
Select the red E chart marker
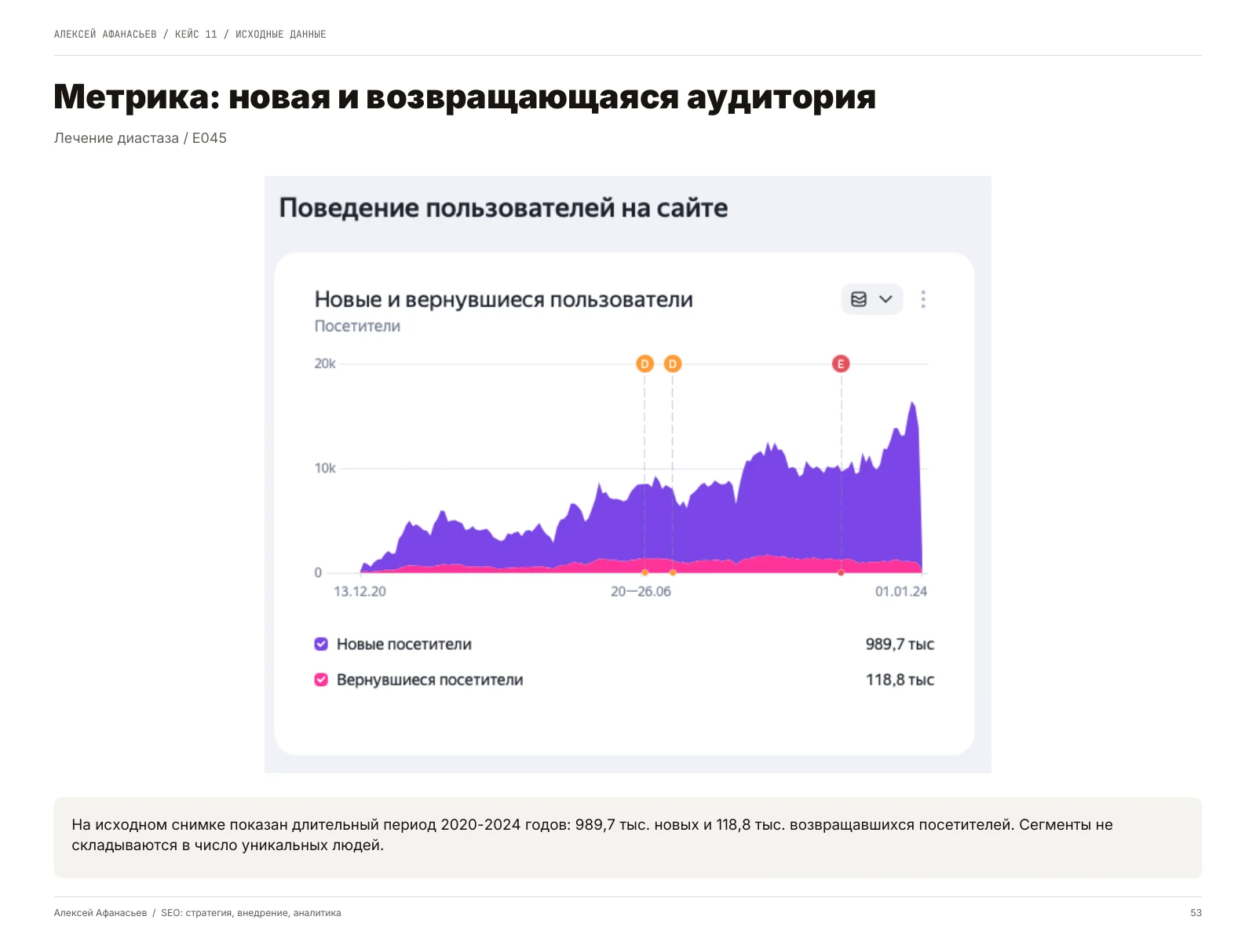point(841,363)
